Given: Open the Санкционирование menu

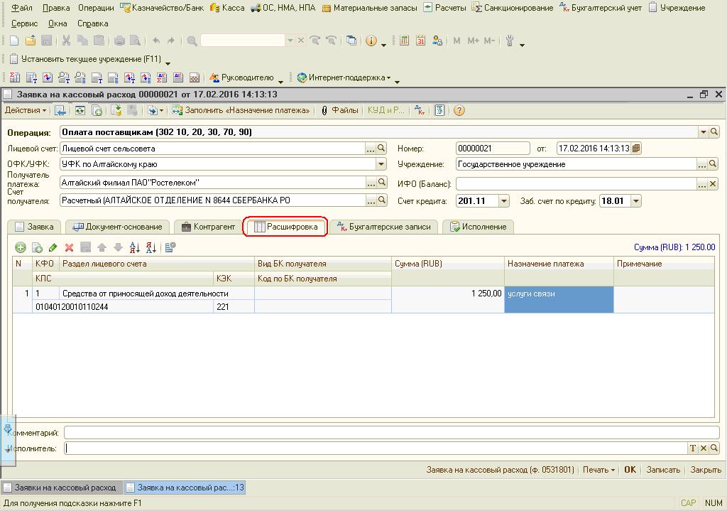Looking at the screenshot, I should point(513,8).
